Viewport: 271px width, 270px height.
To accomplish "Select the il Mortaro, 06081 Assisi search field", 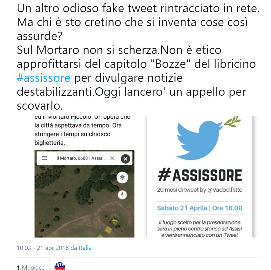I will click(82, 158).
